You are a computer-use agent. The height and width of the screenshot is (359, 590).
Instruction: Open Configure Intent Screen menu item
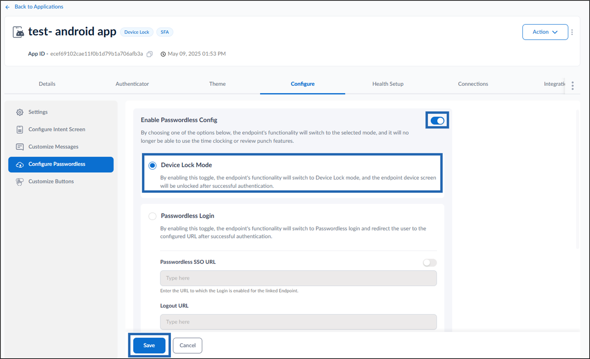pyautogui.click(x=61, y=129)
